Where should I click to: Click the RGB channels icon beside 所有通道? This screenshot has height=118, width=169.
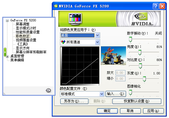pos(63,42)
